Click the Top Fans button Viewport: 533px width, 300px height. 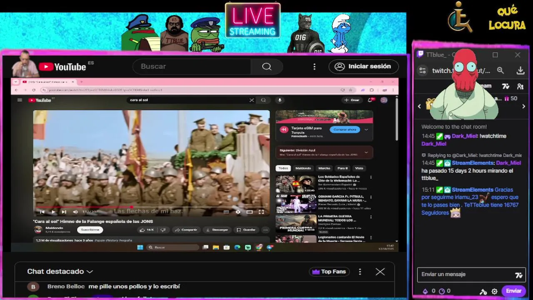pyautogui.click(x=329, y=272)
